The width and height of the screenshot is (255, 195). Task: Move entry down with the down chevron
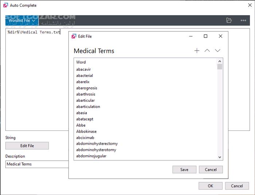click(217, 51)
